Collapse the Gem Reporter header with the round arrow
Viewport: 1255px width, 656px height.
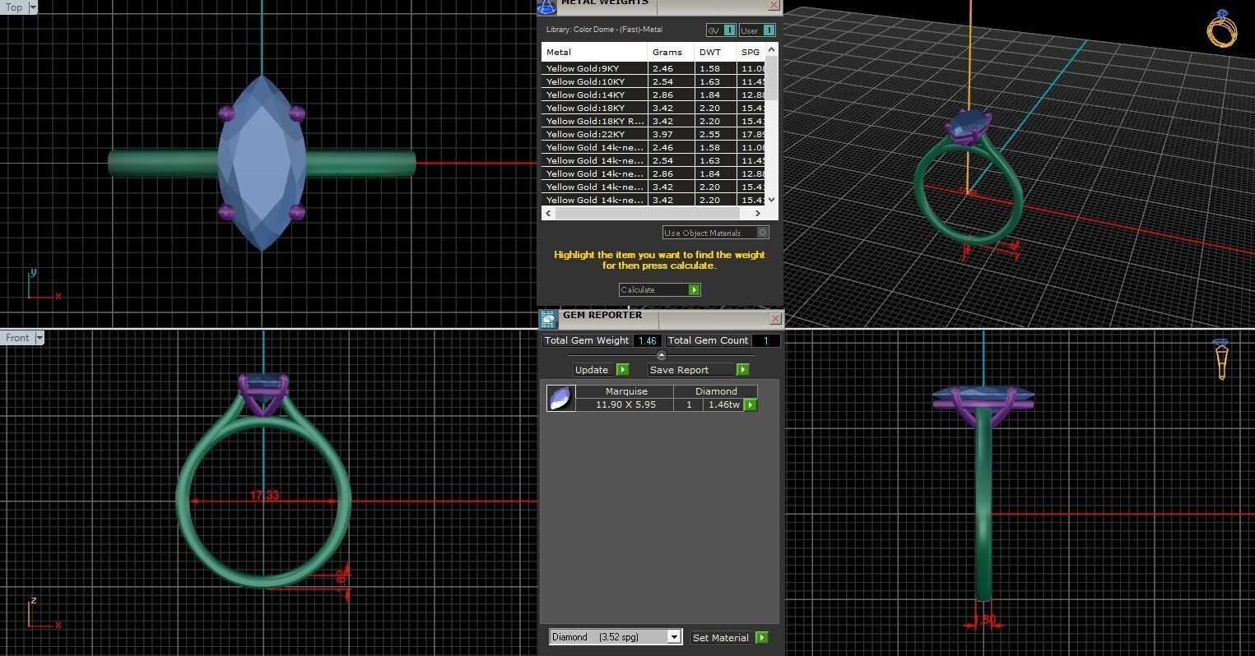coord(661,355)
